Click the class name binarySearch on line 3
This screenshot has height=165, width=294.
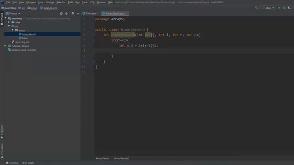pos(133,29)
